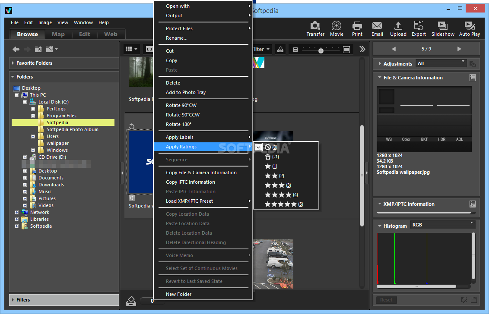Expand the Network tree node
Screen dimensions: 489x314
(16, 213)
